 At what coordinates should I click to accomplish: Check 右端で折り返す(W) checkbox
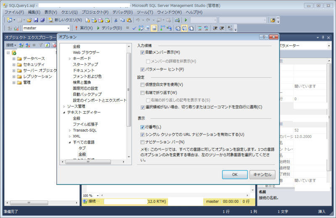(142, 93)
